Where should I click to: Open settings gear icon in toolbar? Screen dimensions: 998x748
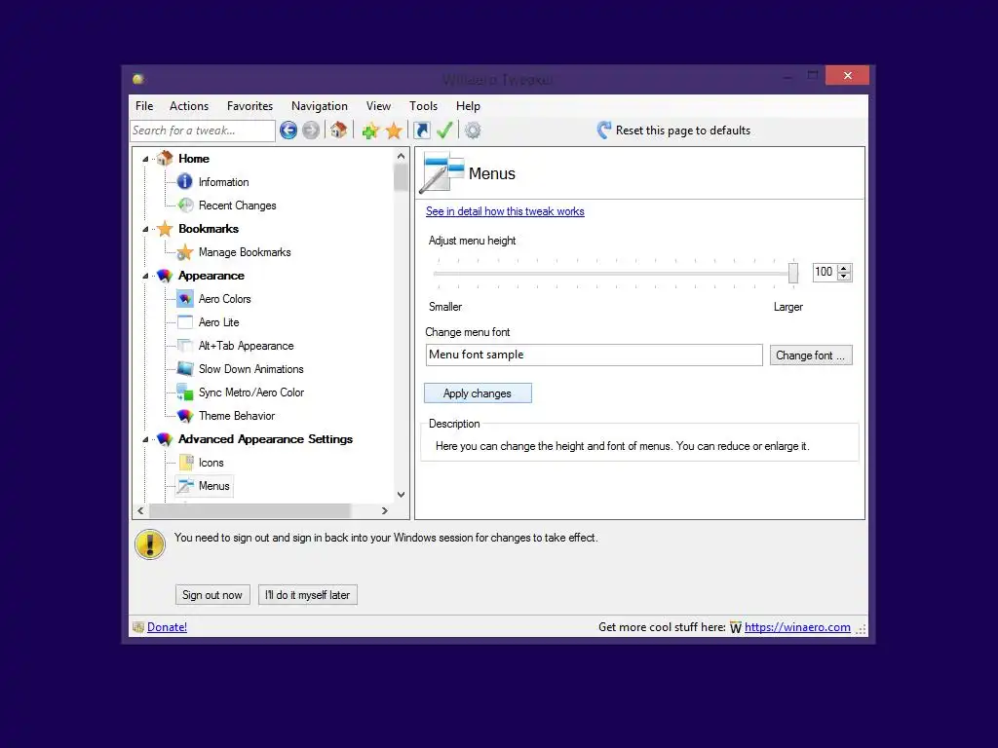[473, 131]
